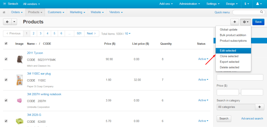Open the currency $ dropdown

coord(247,4)
